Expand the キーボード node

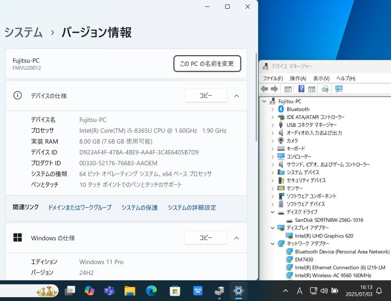[273, 149]
